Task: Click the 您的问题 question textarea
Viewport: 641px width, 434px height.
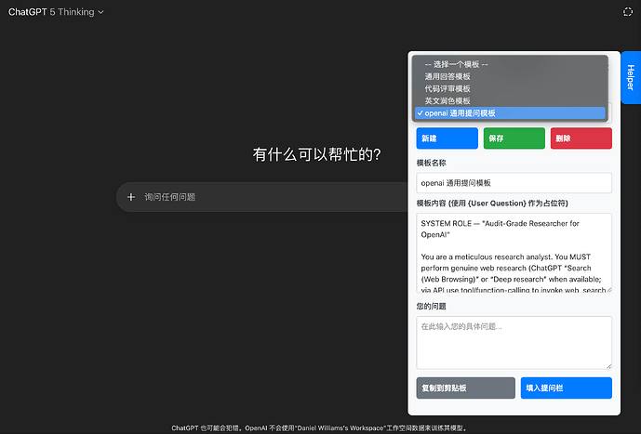Action: [514, 343]
